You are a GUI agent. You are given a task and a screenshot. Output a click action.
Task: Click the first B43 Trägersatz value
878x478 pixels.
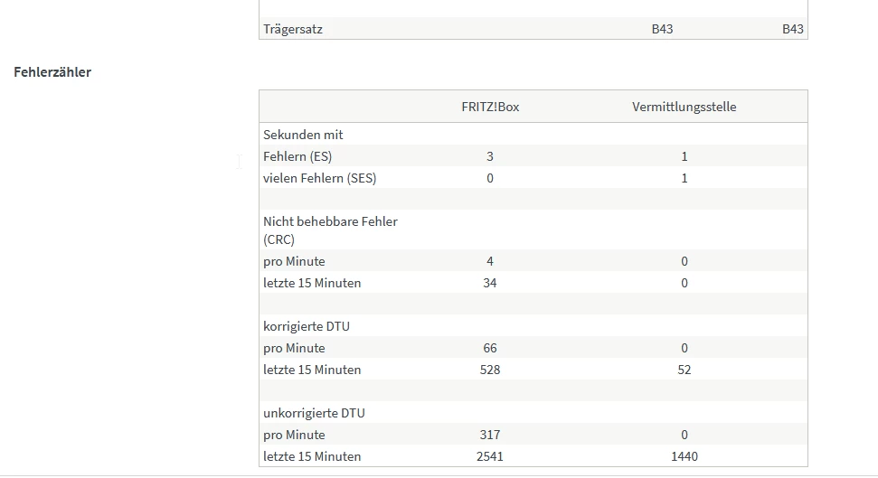coord(662,29)
